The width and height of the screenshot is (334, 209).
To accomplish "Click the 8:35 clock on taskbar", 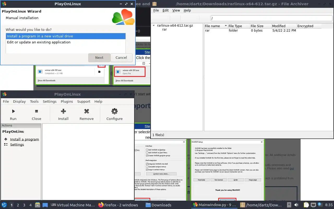I will tap(329, 205).
